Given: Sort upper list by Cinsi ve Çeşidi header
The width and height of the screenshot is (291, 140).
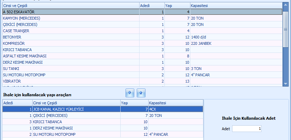Looking at the screenshot, I should click(x=70, y=6).
